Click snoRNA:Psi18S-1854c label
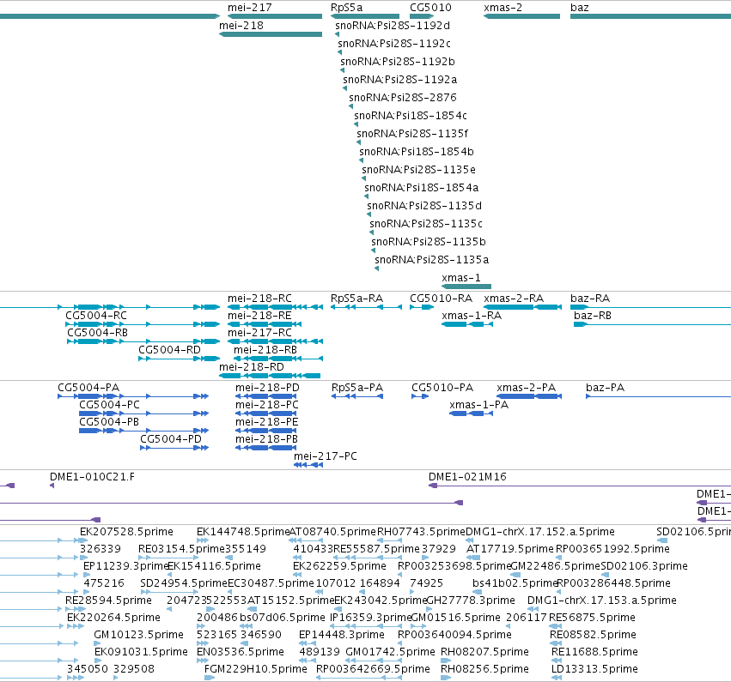This screenshot has width=731, height=682. tap(411, 116)
